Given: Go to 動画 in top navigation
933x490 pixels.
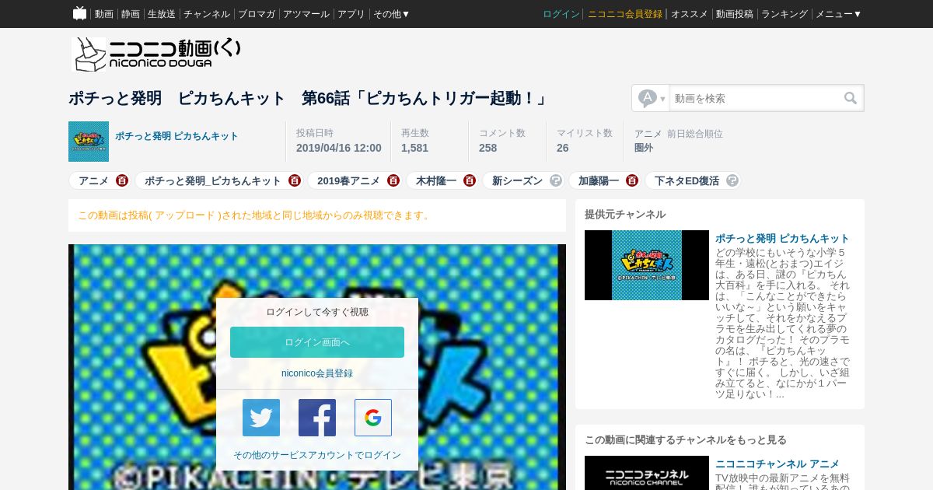Looking at the screenshot, I should click(x=104, y=14).
